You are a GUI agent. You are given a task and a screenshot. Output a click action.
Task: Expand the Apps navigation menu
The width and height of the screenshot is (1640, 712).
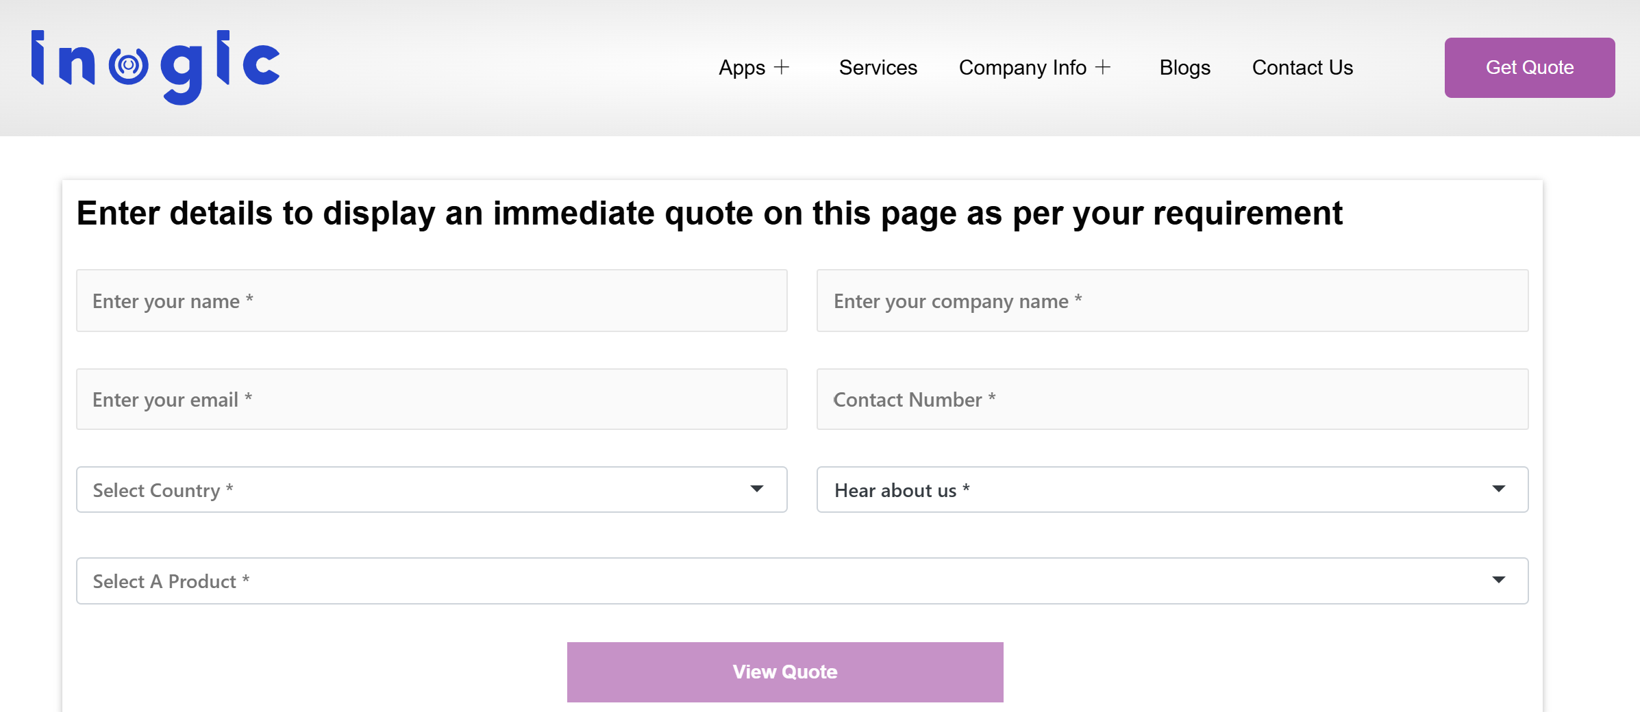click(x=742, y=67)
